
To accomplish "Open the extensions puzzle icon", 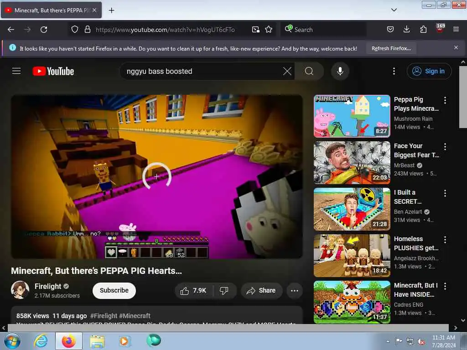I will (x=423, y=30).
